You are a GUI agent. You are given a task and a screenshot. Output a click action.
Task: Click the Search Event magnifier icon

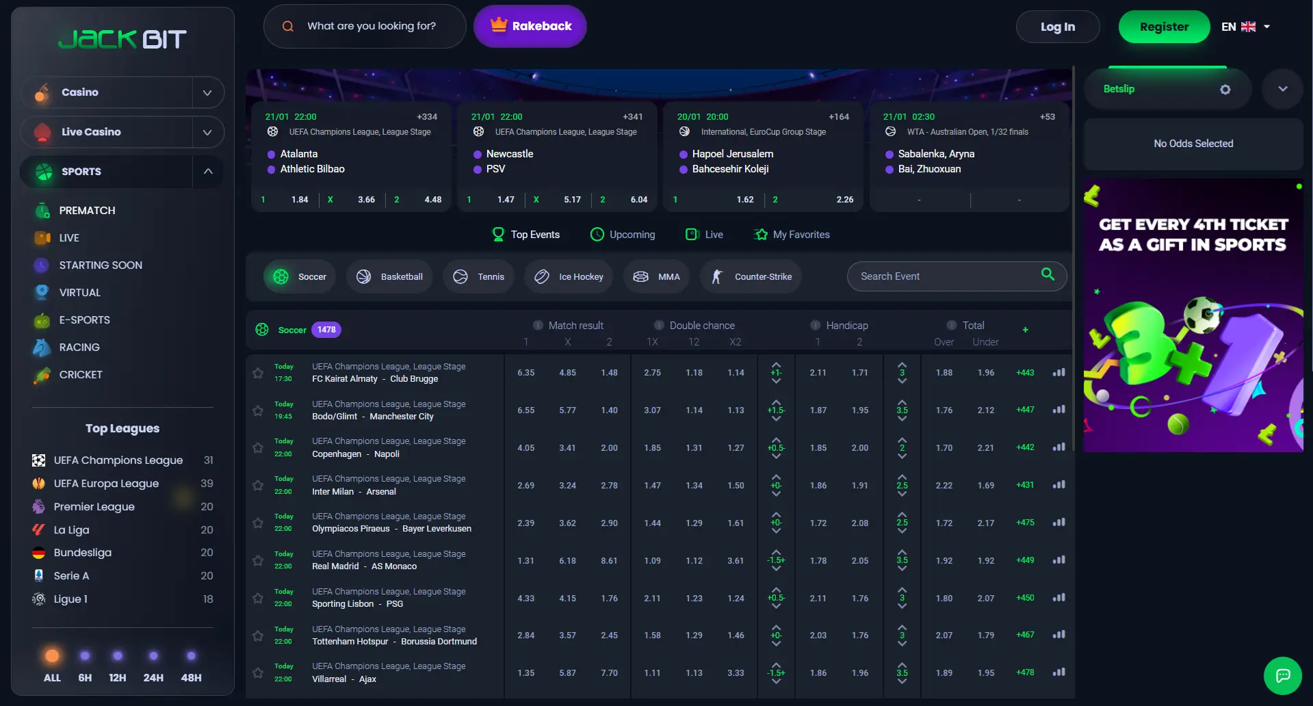1047,275
